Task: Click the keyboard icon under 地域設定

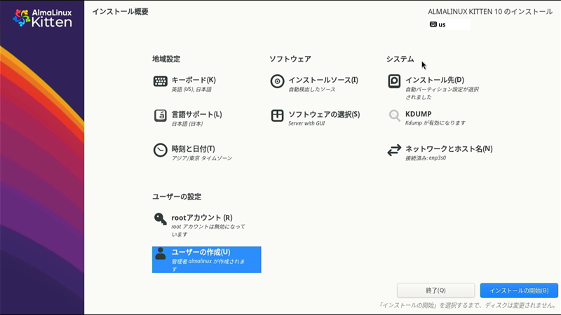Action: [x=160, y=81]
